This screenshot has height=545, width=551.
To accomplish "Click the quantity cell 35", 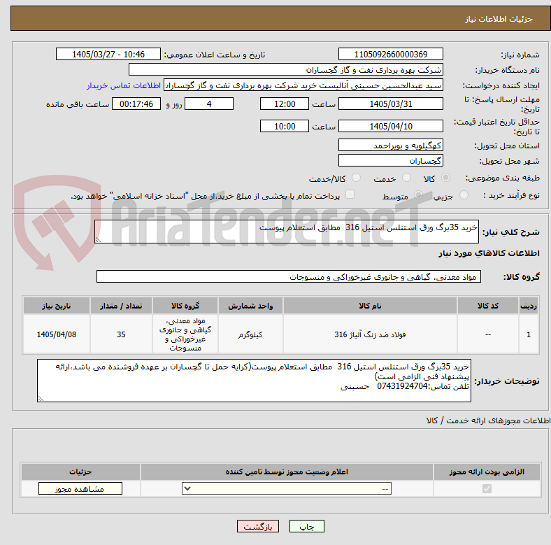I will (121, 334).
